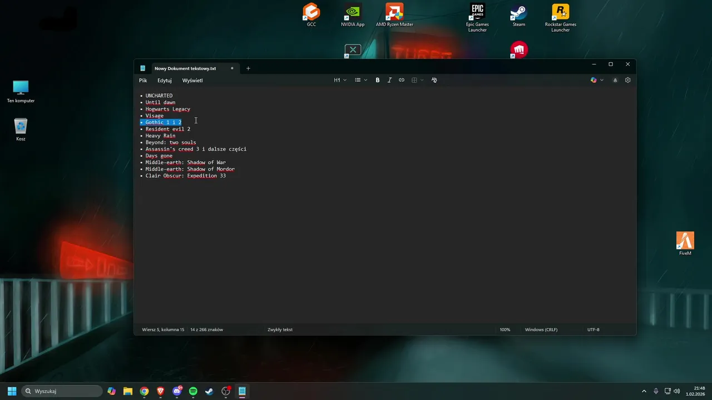Select the Steam desktop shortcut
Image resolution: width=712 pixels, height=400 pixels.
(519, 15)
